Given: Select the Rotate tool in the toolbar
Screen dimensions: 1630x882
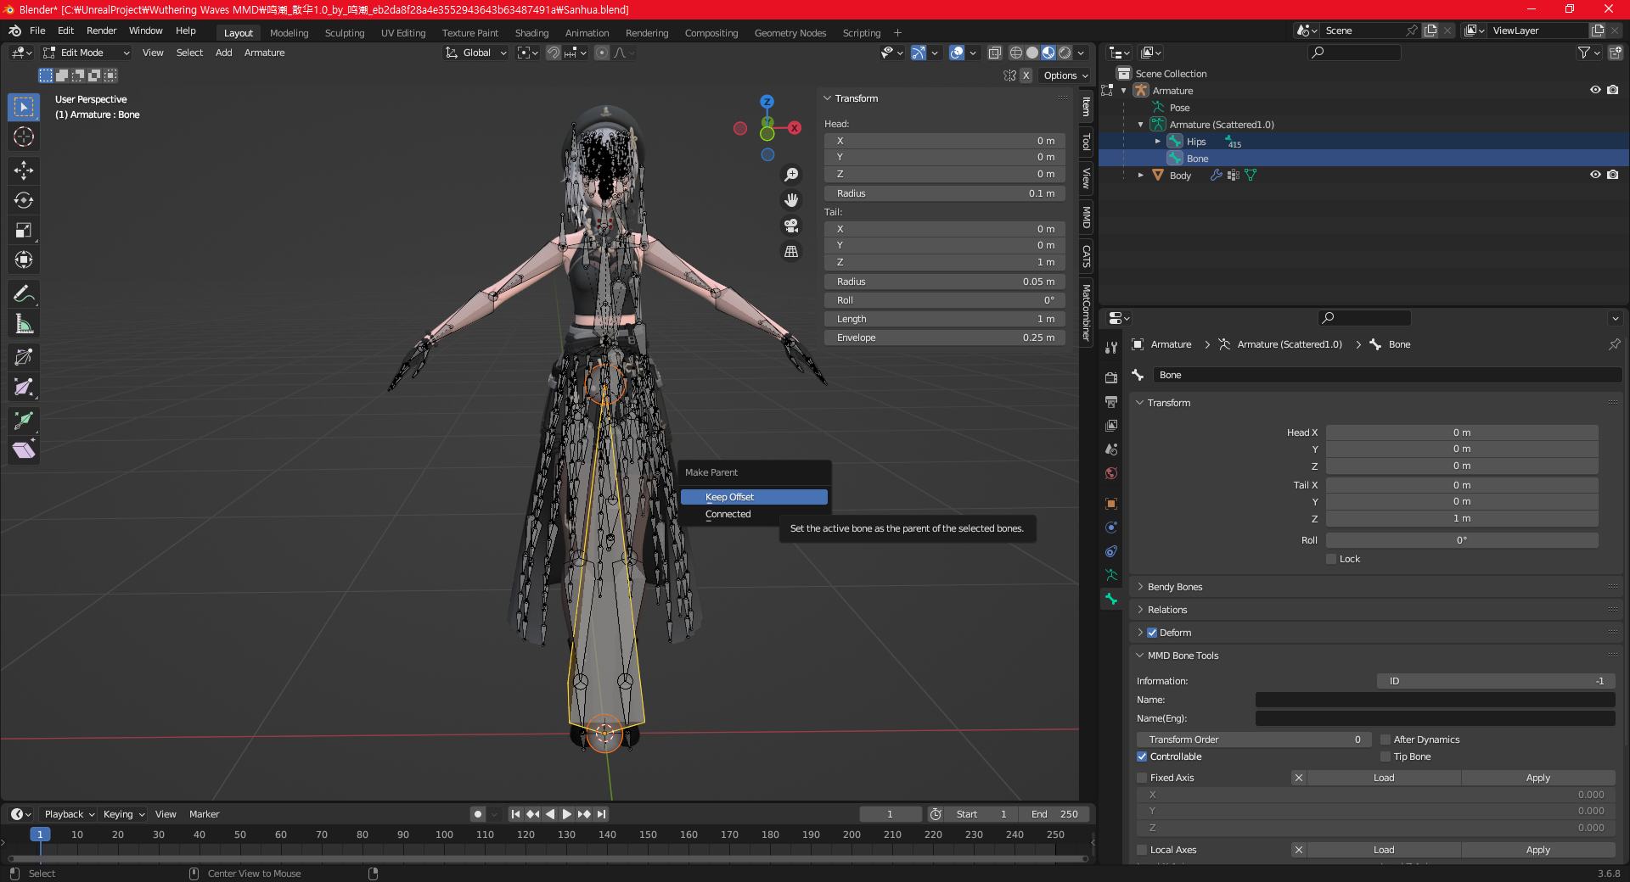Looking at the screenshot, I should [x=24, y=200].
